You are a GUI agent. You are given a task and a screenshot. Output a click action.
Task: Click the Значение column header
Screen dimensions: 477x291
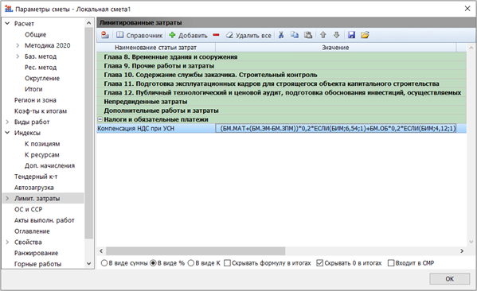click(x=335, y=48)
